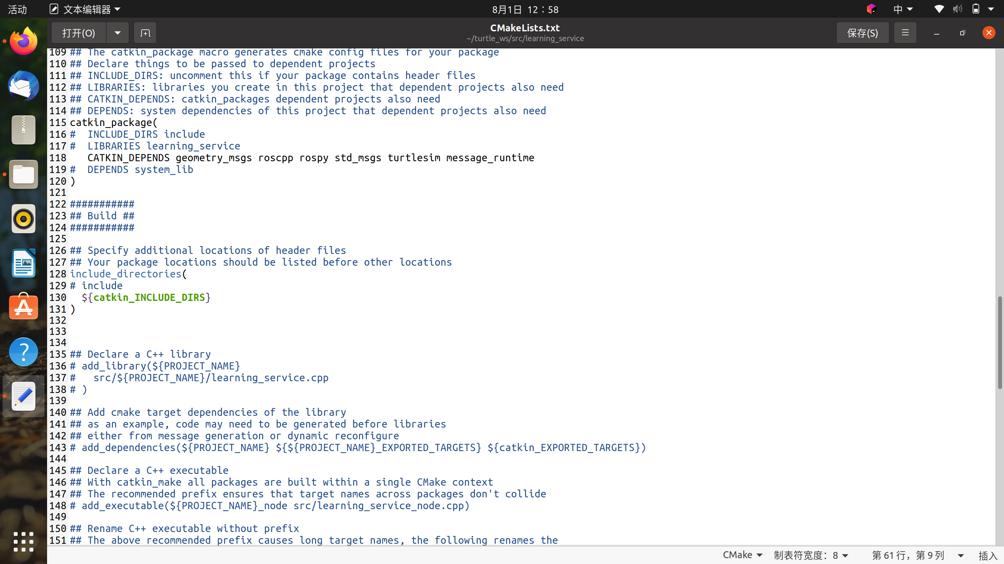Open the tab width 制表符宽度 selector
Screen dimensions: 1004x564
(811, 555)
